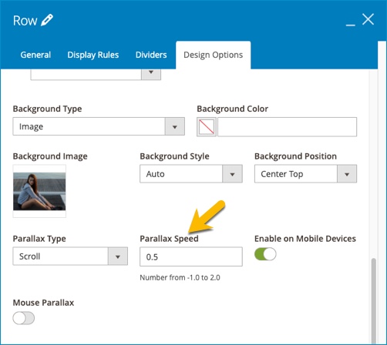This screenshot has height=345, width=387.
Task: Turn on the Mouse Parallax toggle
Action: tap(24, 318)
